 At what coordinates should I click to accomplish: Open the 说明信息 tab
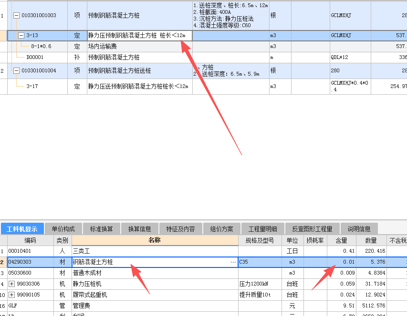359,229
